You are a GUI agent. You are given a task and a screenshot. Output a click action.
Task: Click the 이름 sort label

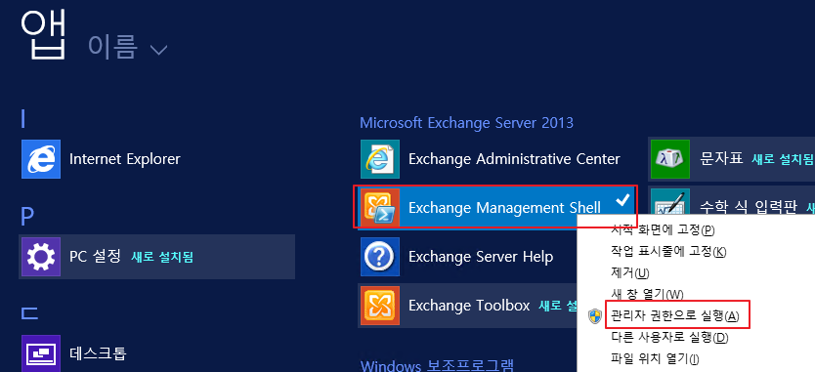coord(112,47)
